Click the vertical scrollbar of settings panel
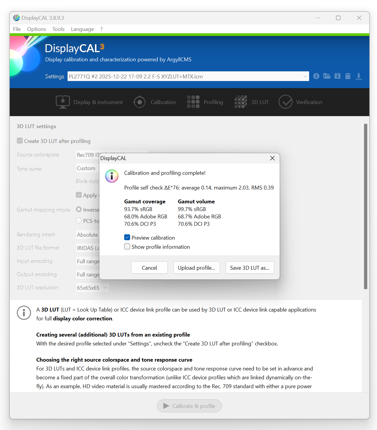 pyautogui.click(x=365, y=206)
